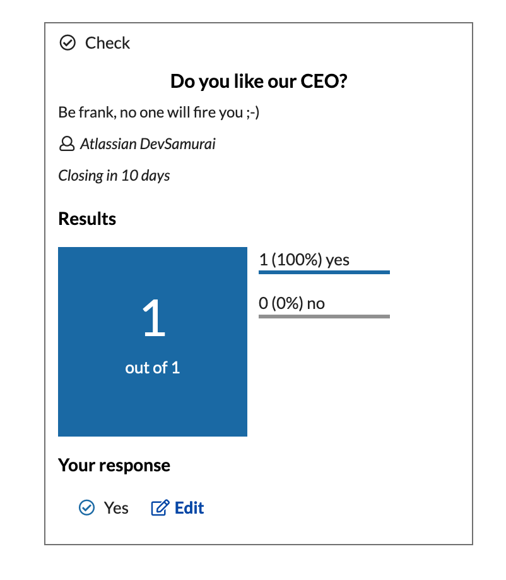Click the "Results" heading

87,219
